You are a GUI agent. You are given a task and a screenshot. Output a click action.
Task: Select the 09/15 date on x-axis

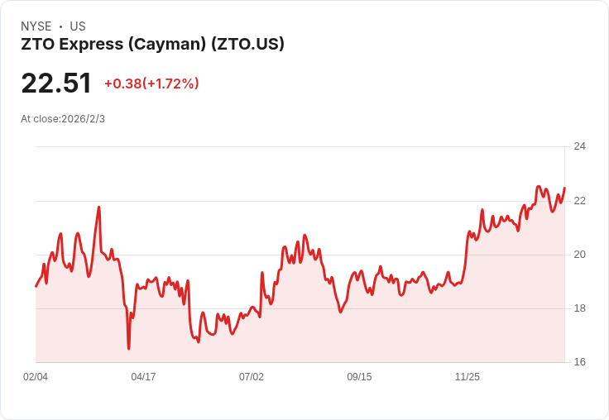coord(359,376)
